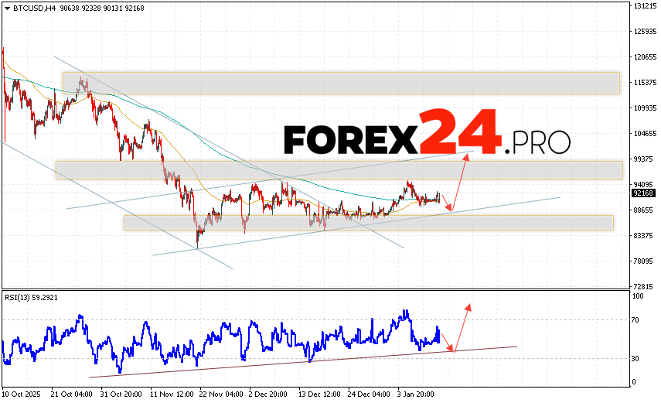The height and width of the screenshot is (403, 661).
Task: Select the current price tag 92168
Action: point(642,193)
